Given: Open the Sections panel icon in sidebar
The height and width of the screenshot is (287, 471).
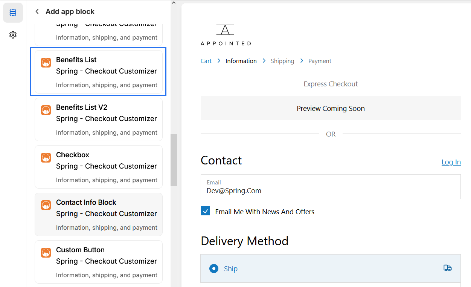Looking at the screenshot, I should point(13,13).
